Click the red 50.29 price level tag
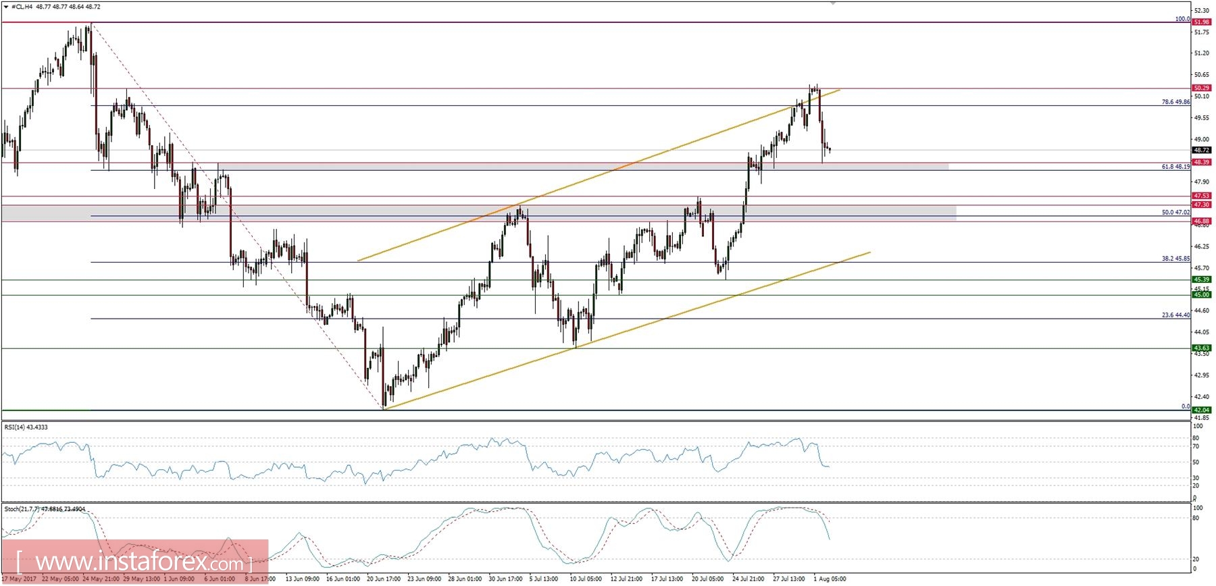This screenshot has width=1216, height=586. pos(1202,88)
